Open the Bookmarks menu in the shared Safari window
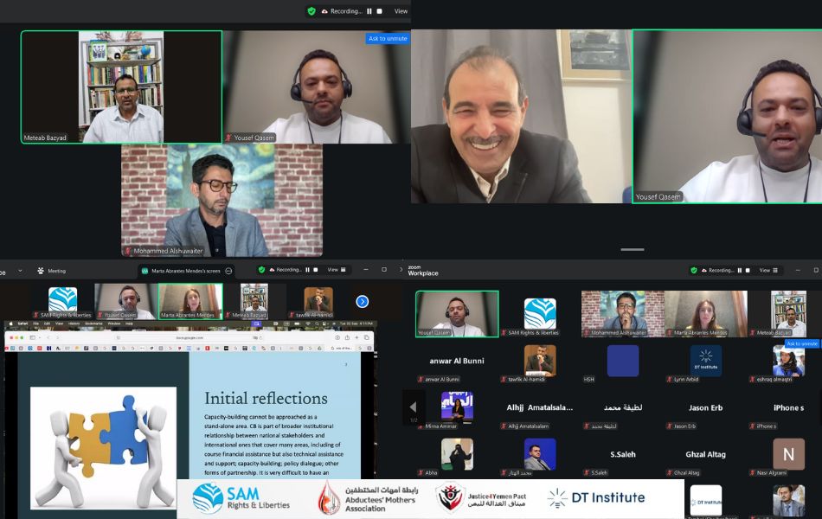Viewport: 822px width, 519px height. click(93, 324)
